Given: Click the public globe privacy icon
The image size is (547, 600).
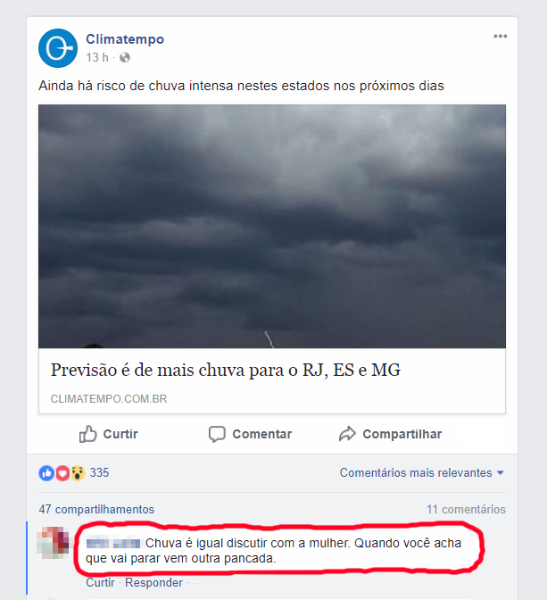Looking at the screenshot, I should coord(125,58).
